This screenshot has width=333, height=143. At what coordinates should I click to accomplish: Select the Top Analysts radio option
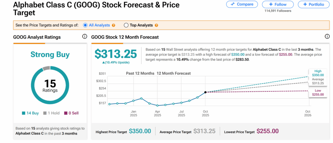[x=126, y=25]
